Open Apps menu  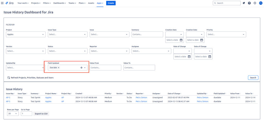point(100,3)
